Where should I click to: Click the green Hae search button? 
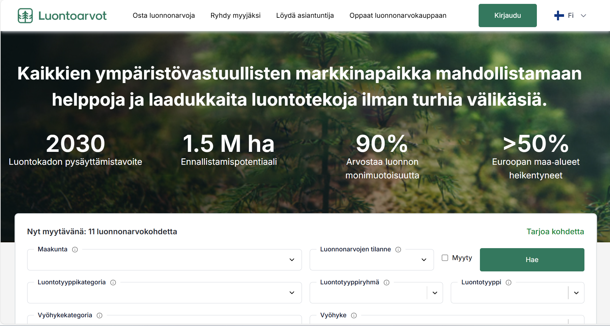tap(532, 260)
